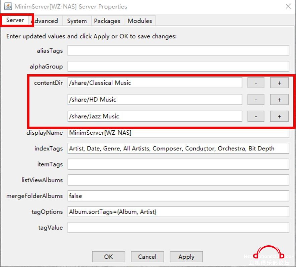The image size is (296, 267).
Task: Edit the /share/HD Music contentDir field
Action: (x=155, y=100)
